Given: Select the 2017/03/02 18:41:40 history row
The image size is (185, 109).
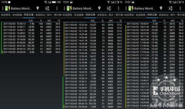Looking at the screenshot, I should tap(155, 27).
